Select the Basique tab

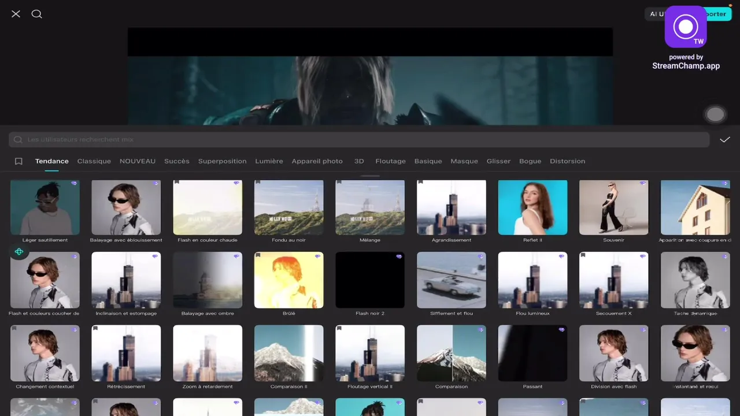coord(428,161)
